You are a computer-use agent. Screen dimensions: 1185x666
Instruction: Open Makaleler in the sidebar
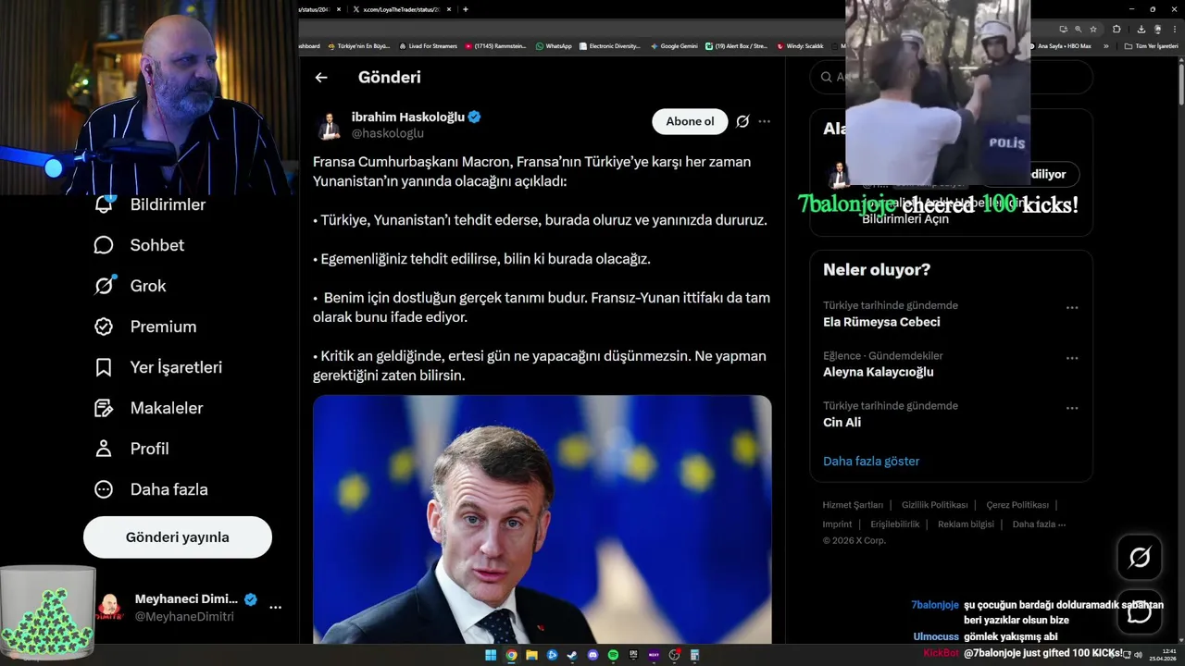[x=148, y=408]
